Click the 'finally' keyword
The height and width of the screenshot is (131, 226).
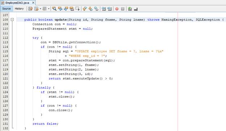pyautogui.click(x=43, y=87)
